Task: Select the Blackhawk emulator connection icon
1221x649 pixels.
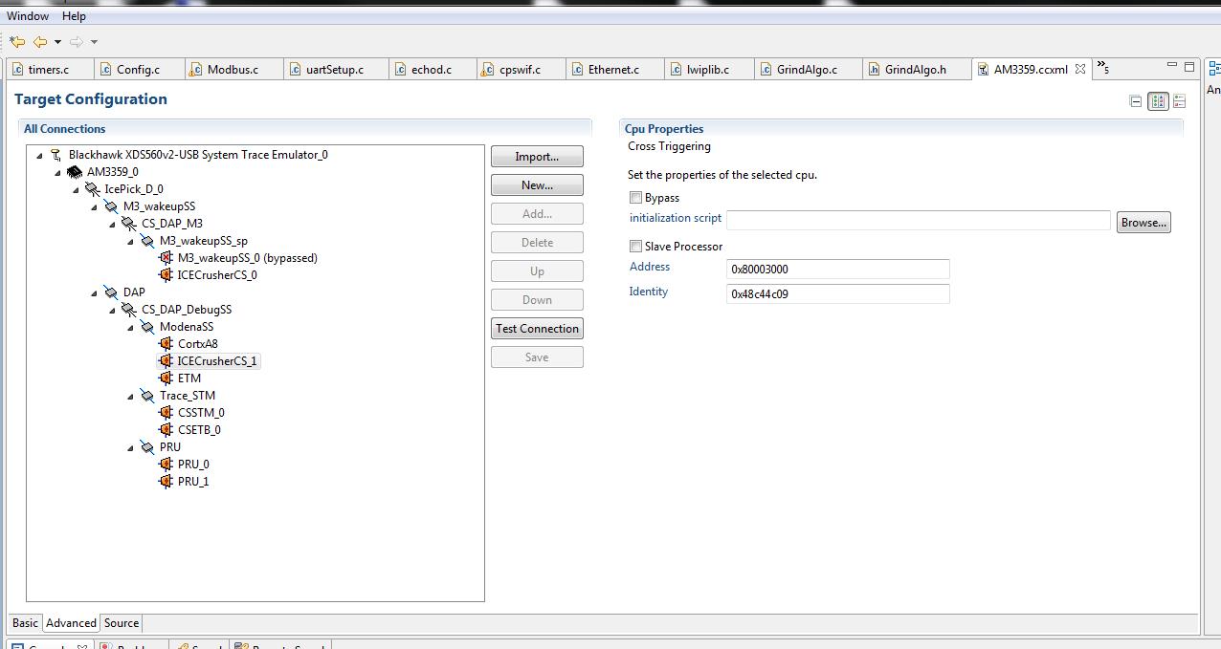Action: click(x=55, y=155)
